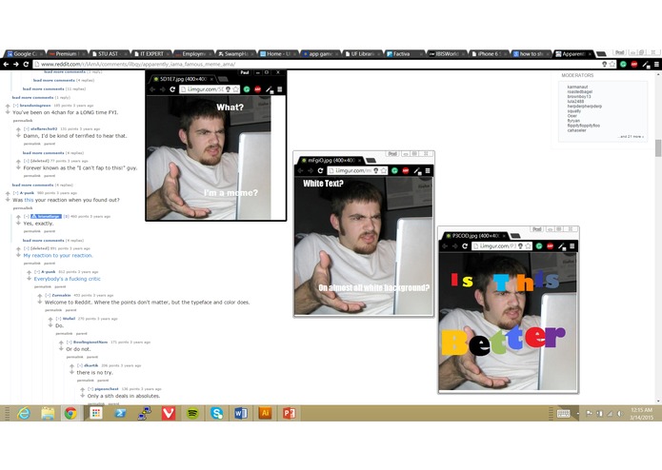
Task: Go back in the main Chrome window
Action: (6, 64)
